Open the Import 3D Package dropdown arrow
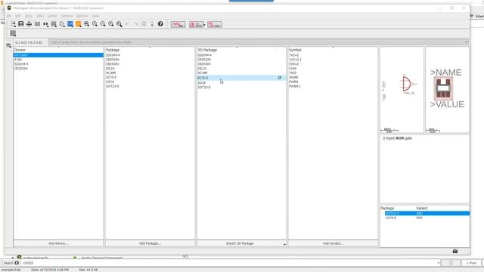Image resolution: width=484 pixels, height=272 pixels. pos(284,244)
